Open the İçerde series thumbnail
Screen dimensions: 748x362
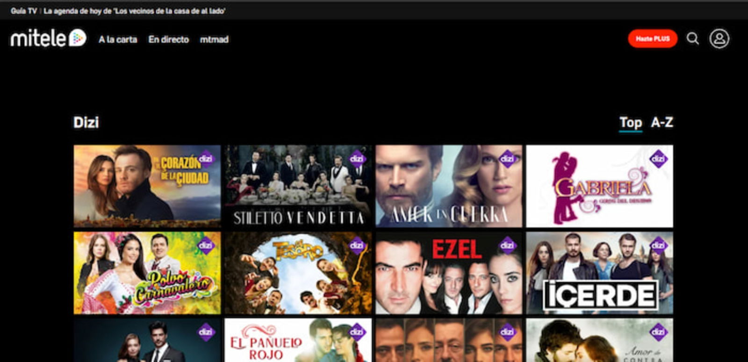[x=600, y=273]
